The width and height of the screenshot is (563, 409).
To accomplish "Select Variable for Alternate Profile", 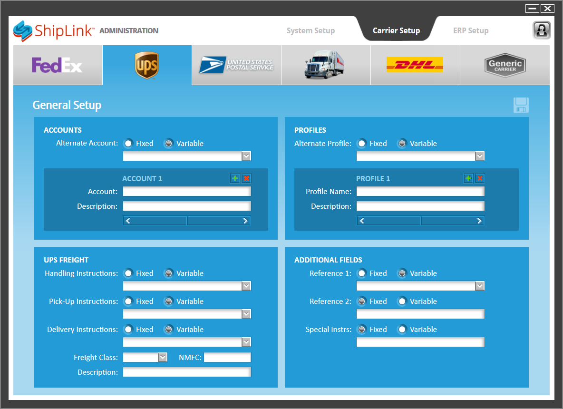I will (x=402, y=144).
